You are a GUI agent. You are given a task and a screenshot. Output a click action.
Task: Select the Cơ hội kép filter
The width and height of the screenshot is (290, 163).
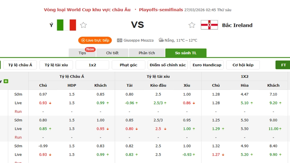(243, 65)
